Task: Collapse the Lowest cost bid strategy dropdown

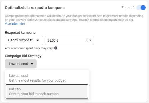Action: point(21,64)
